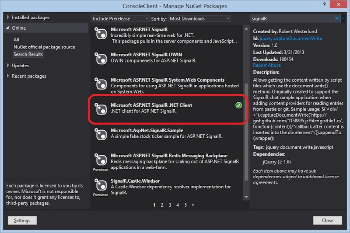Go to results page 2
350x233 pixels.
(162, 205)
